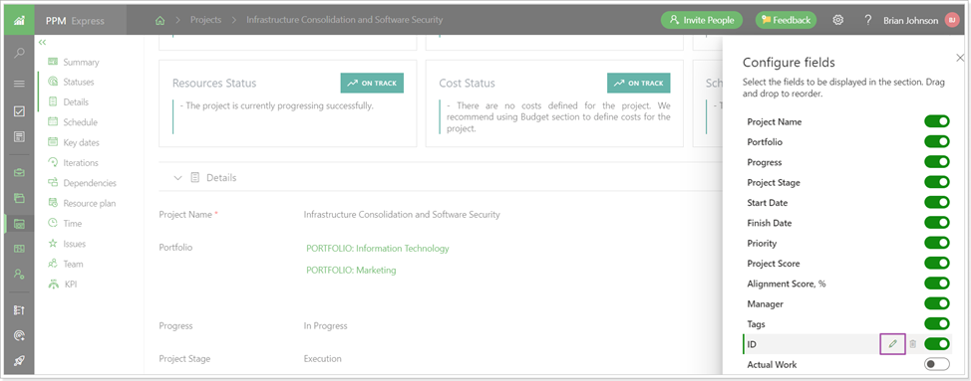Click the In Progress value

coord(326,325)
